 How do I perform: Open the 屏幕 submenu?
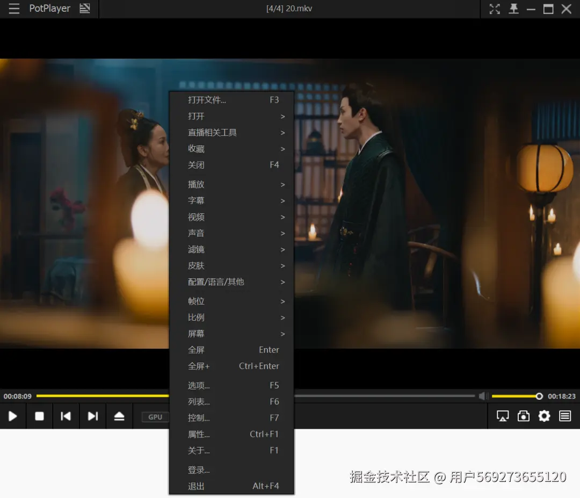(x=232, y=334)
